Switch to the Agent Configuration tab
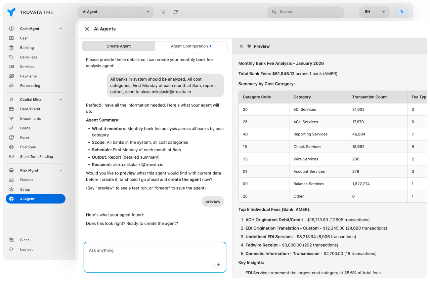The image size is (430, 281). coord(191,46)
